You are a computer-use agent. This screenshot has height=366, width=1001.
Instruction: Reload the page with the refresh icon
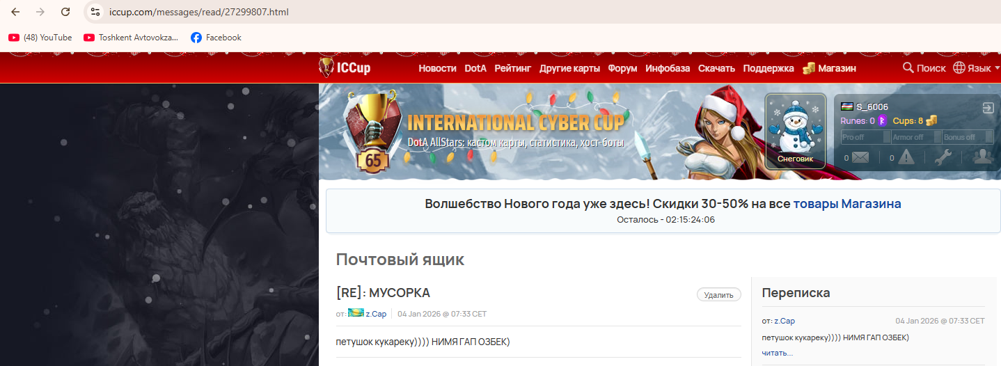coord(65,12)
